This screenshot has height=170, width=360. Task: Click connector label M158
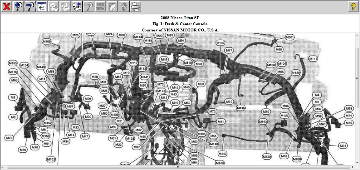point(46,136)
